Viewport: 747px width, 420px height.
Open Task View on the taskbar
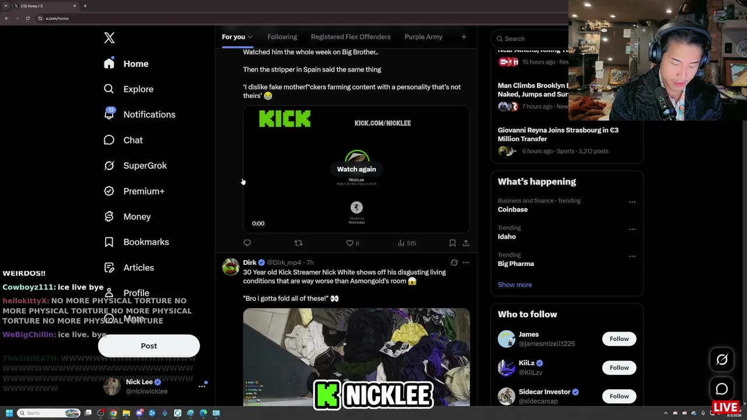click(88, 413)
